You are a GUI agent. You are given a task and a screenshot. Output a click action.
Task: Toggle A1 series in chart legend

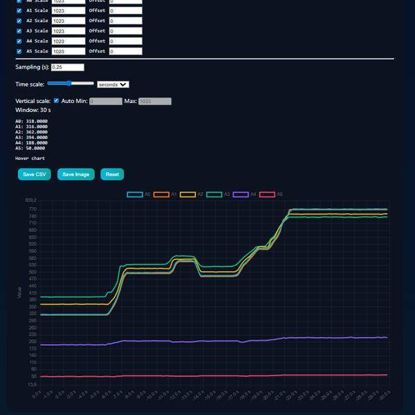pyautogui.click(x=165, y=194)
